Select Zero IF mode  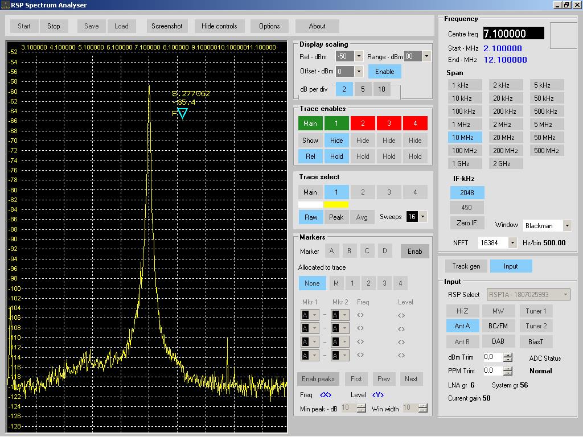pyautogui.click(x=467, y=223)
